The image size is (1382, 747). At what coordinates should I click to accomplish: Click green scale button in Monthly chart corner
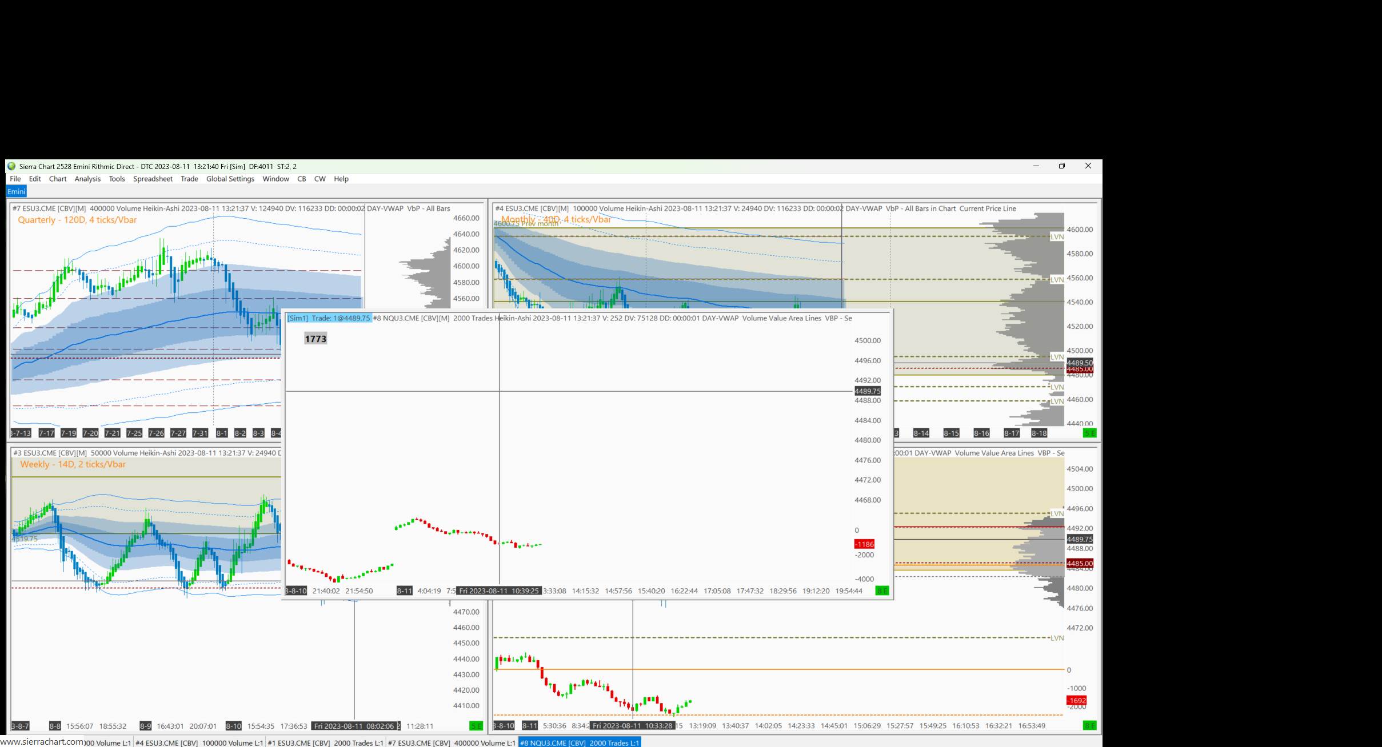(1089, 433)
